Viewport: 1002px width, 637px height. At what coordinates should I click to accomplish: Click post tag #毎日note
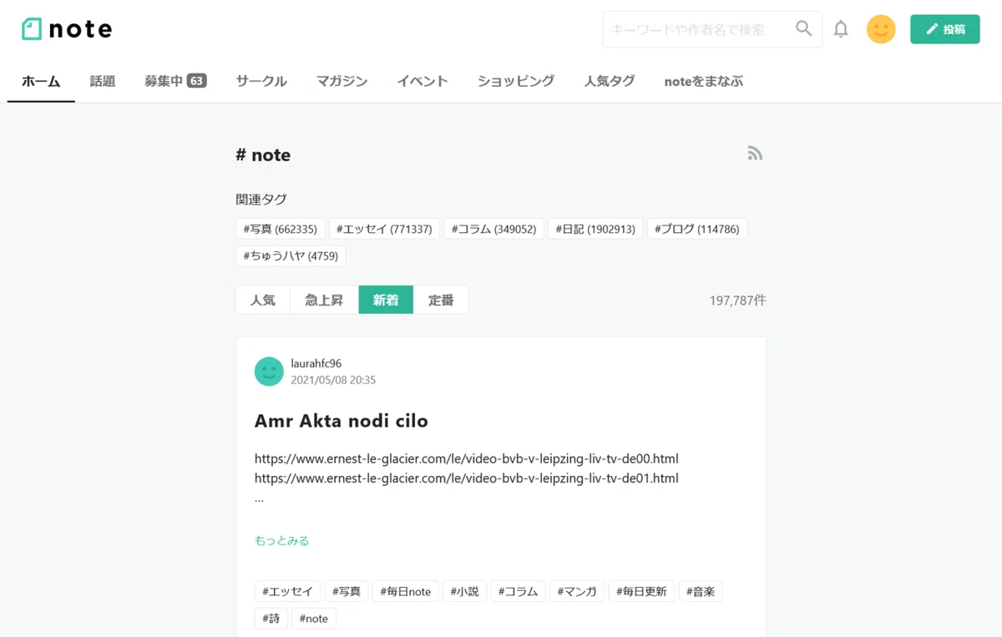(405, 591)
